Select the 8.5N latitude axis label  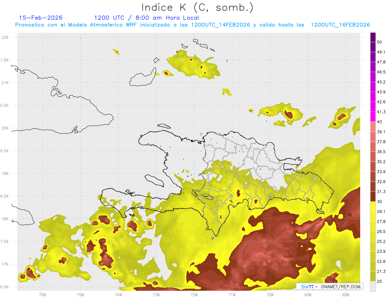[5, 196]
